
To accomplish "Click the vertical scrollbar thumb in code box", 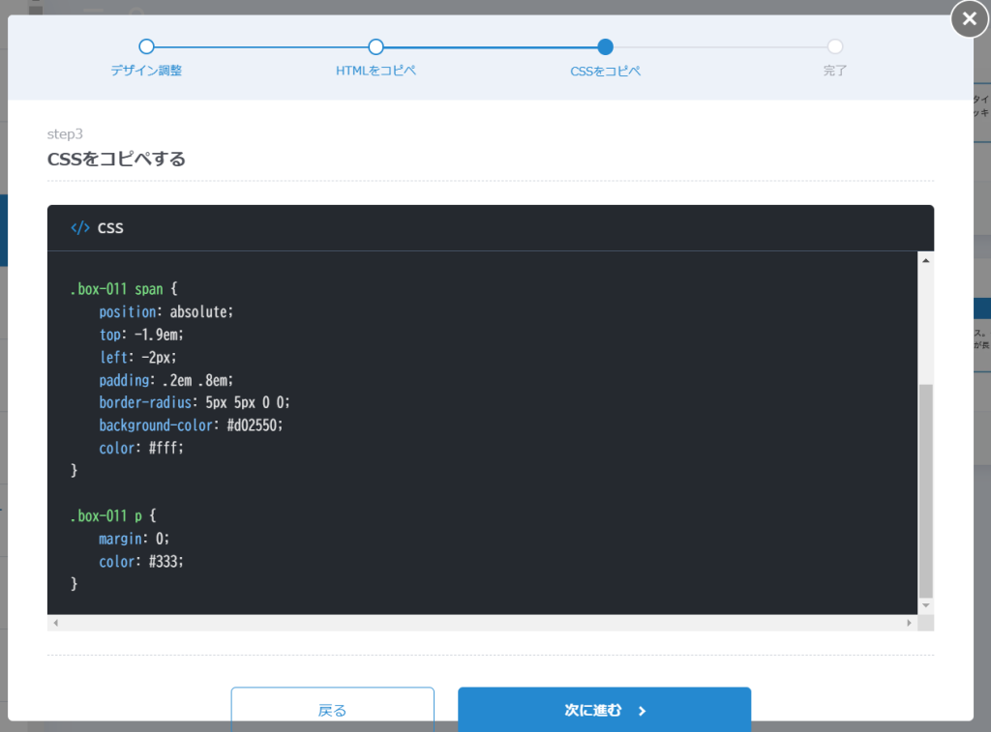I will pyautogui.click(x=925, y=488).
